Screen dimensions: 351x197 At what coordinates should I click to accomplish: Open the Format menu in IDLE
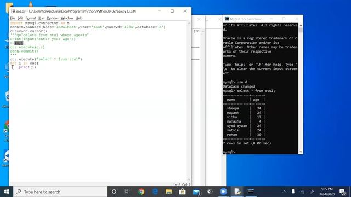pos(31,18)
